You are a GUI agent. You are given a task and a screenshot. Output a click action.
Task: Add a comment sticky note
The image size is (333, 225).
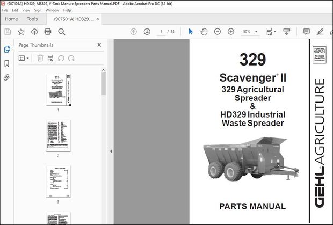307,32
